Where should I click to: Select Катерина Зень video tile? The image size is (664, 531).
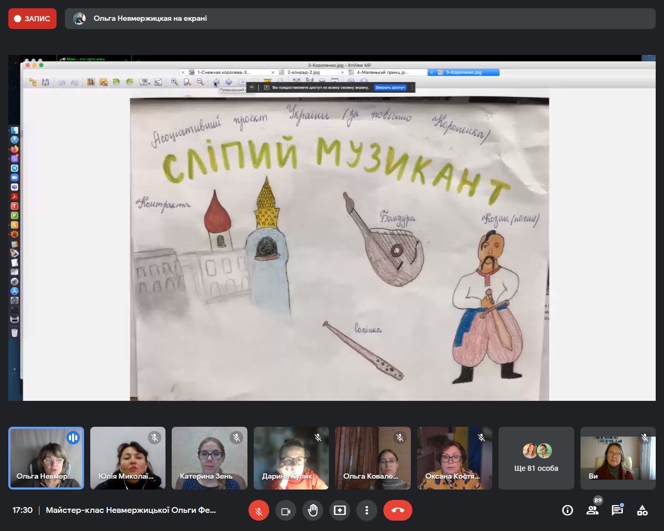point(209,458)
